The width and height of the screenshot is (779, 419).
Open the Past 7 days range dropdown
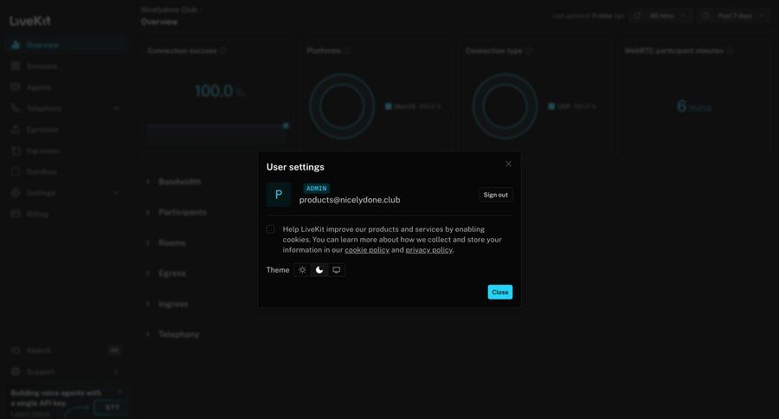734,16
